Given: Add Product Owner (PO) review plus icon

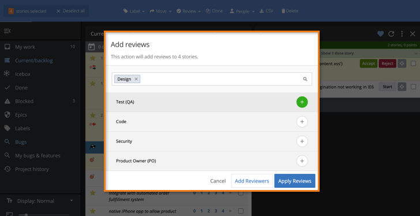Looking at the screenshot, I should point(302,161).
